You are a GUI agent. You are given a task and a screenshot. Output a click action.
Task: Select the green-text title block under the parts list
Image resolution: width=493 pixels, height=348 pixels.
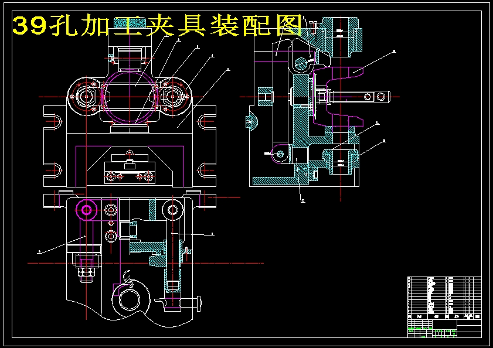[444, 329]
